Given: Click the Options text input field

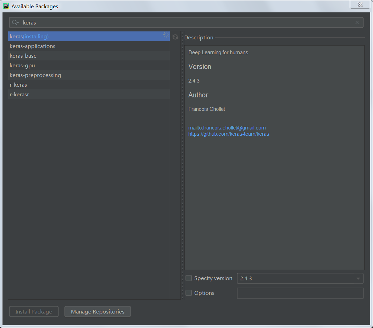Looking at the screenshot, I should pyautogui.click(x=300, y=293).
